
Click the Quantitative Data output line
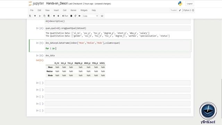[x=97, y=33]
